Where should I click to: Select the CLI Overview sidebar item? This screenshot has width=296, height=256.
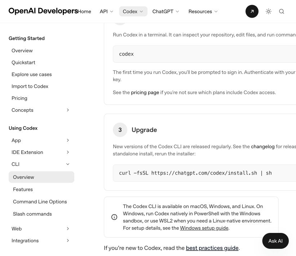point(41,177)
